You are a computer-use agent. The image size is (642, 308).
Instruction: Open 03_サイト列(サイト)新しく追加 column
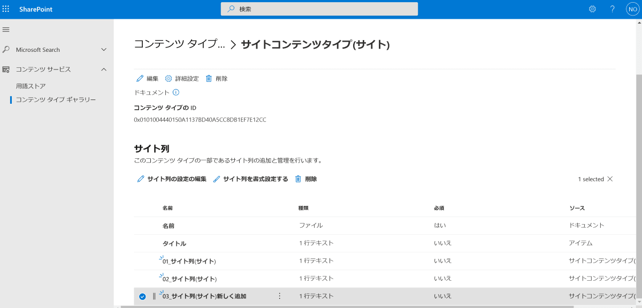click(x=204, y=296)
